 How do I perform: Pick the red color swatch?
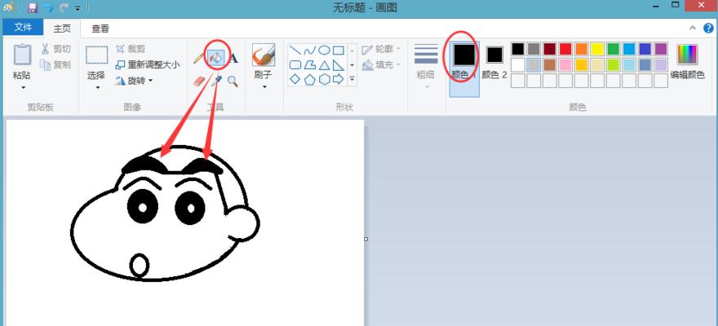click(565, 49)
